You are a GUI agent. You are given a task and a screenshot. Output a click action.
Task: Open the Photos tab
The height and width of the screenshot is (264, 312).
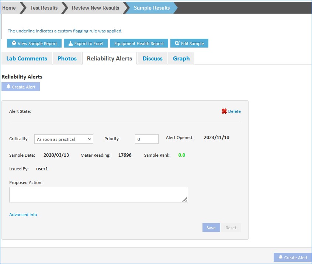click(67, 58)
